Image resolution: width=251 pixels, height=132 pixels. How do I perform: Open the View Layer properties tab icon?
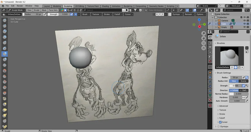point(210,52)
